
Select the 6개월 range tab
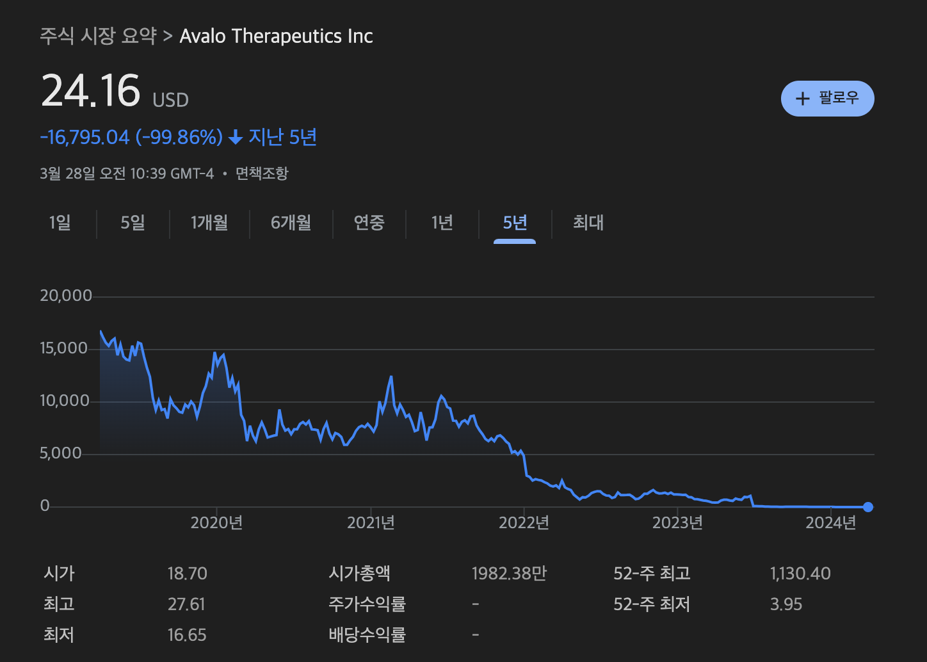(291, 223)
